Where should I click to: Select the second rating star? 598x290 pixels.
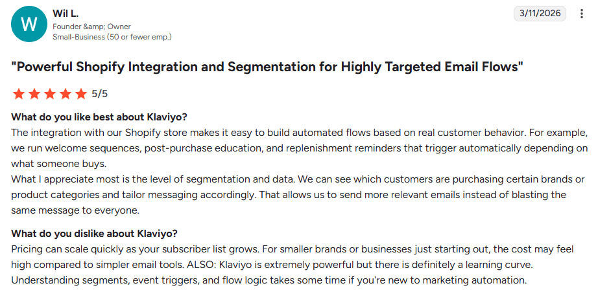coord(34,94)
